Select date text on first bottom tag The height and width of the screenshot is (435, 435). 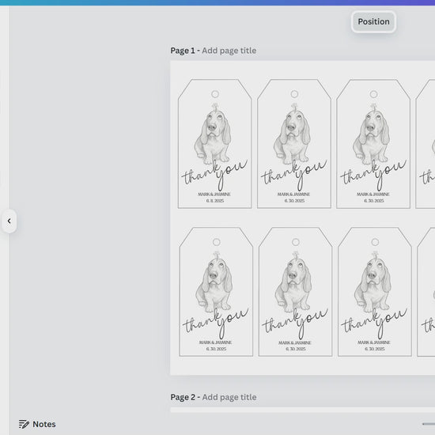tap(216, 349)
